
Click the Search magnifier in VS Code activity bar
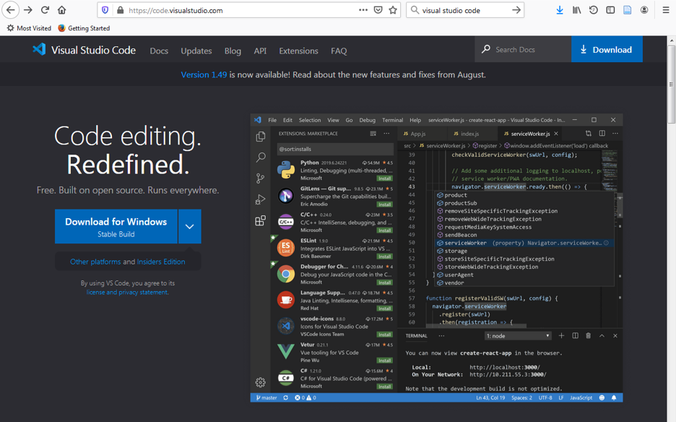pos(261,157)
